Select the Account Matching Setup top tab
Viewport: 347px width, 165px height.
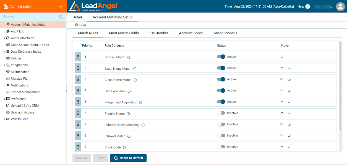[x=113, y=17]
